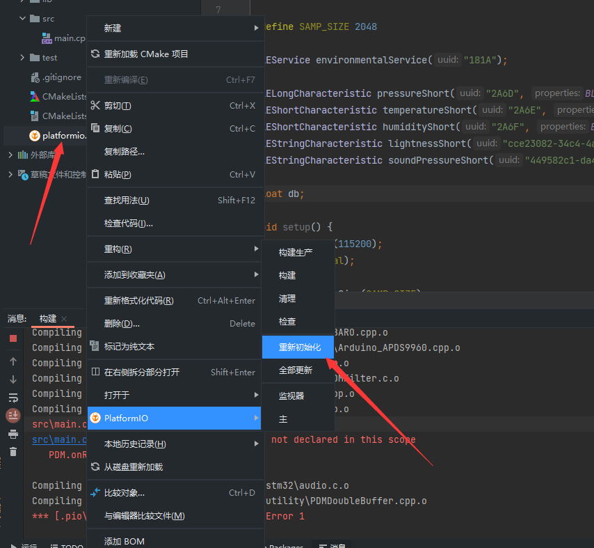Close the 构建 tab

tap(64, 319)
